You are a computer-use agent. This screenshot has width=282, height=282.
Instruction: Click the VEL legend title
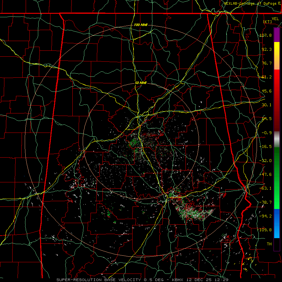click(275, 19)
